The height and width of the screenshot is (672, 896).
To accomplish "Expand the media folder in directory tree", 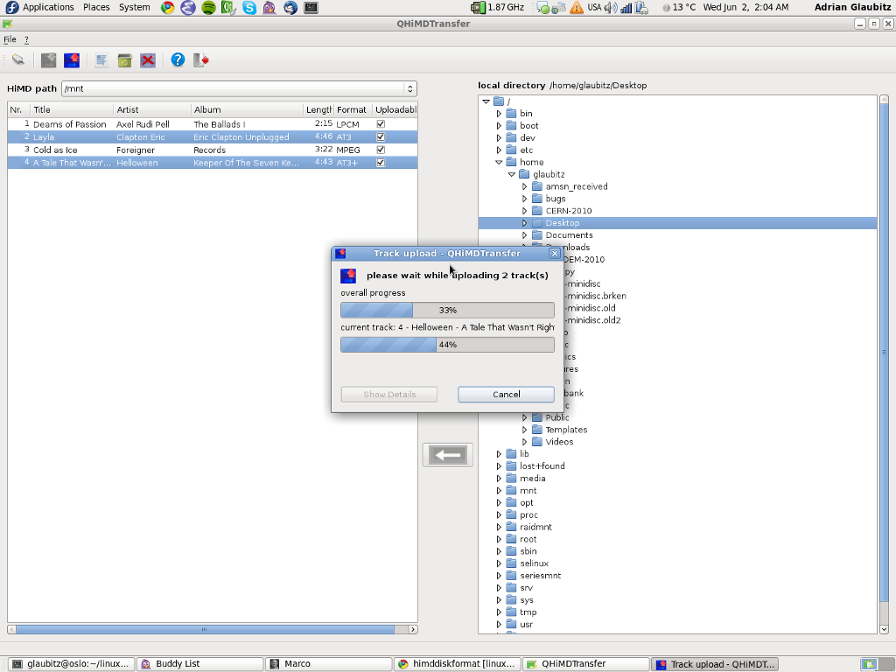I will [x=500, y=479].
